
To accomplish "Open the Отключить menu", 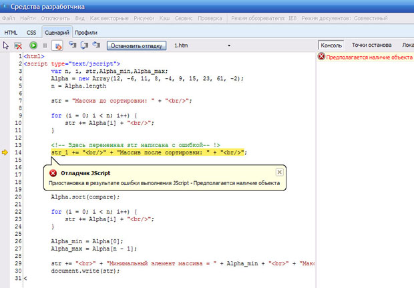I will pos(55,18).
